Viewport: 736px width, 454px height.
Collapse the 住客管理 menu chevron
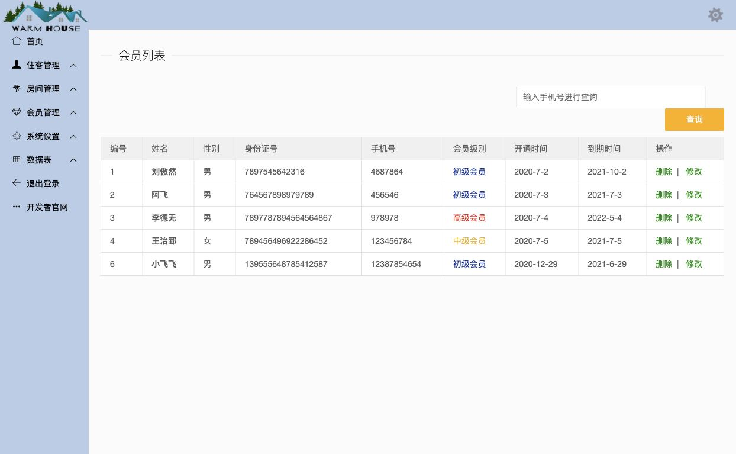tap(73, 65)
